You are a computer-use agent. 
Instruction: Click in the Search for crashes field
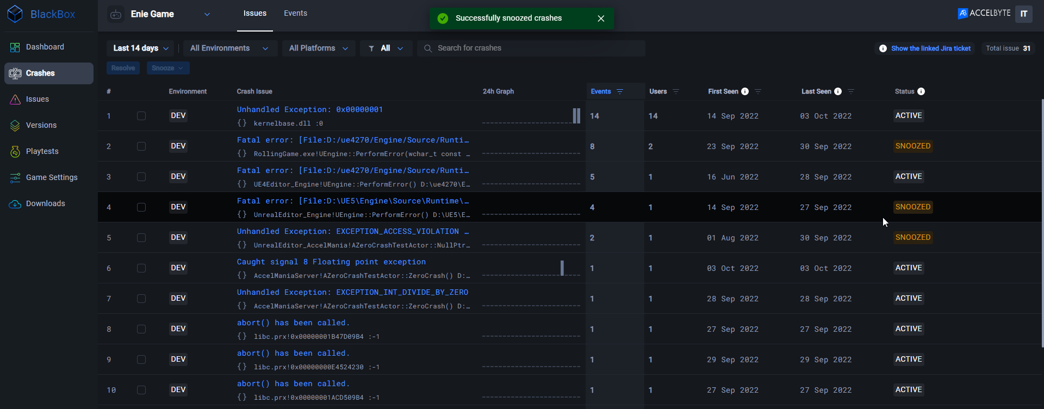(x=531, y=48)
